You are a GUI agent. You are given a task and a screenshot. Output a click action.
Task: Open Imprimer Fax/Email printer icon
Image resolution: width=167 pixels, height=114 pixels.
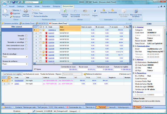click(x=26, y=11)
